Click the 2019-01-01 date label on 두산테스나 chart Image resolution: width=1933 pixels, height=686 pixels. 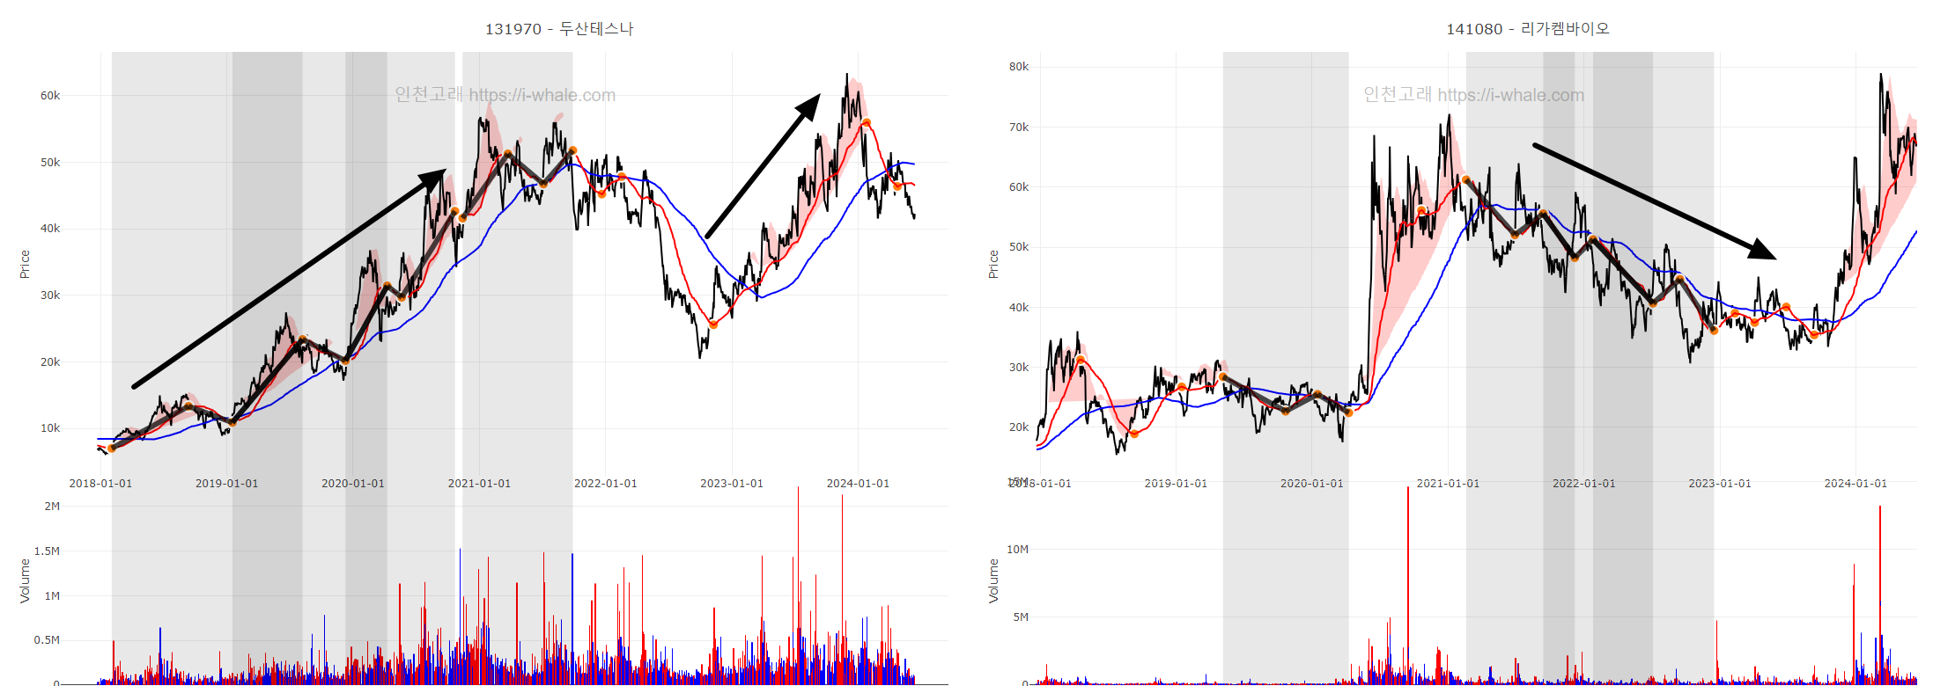227,484
